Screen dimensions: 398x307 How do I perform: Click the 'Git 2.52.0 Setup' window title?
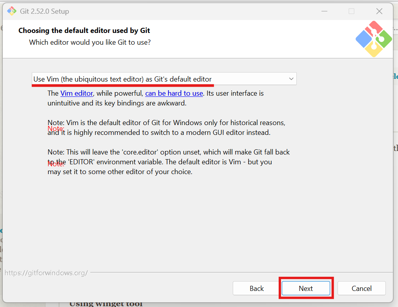point(44,11)
